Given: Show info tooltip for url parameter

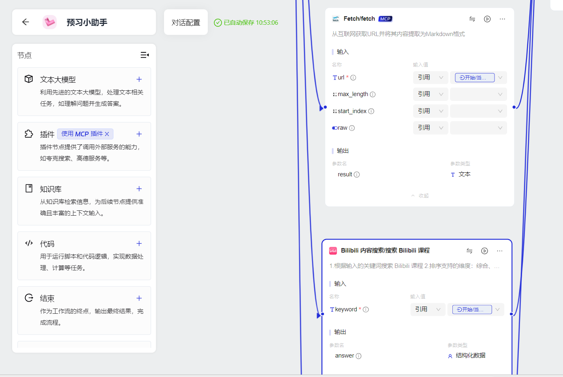Looking at the screenshot, I should [x=353, y=78].
